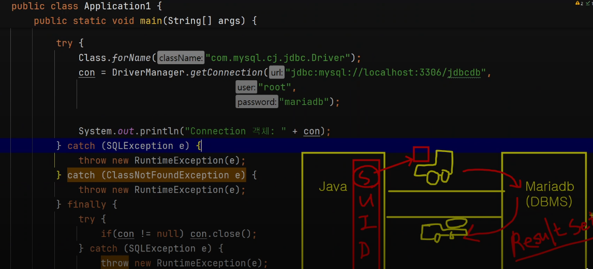Click the "root" string literal
593x269 pixels.
275,87
